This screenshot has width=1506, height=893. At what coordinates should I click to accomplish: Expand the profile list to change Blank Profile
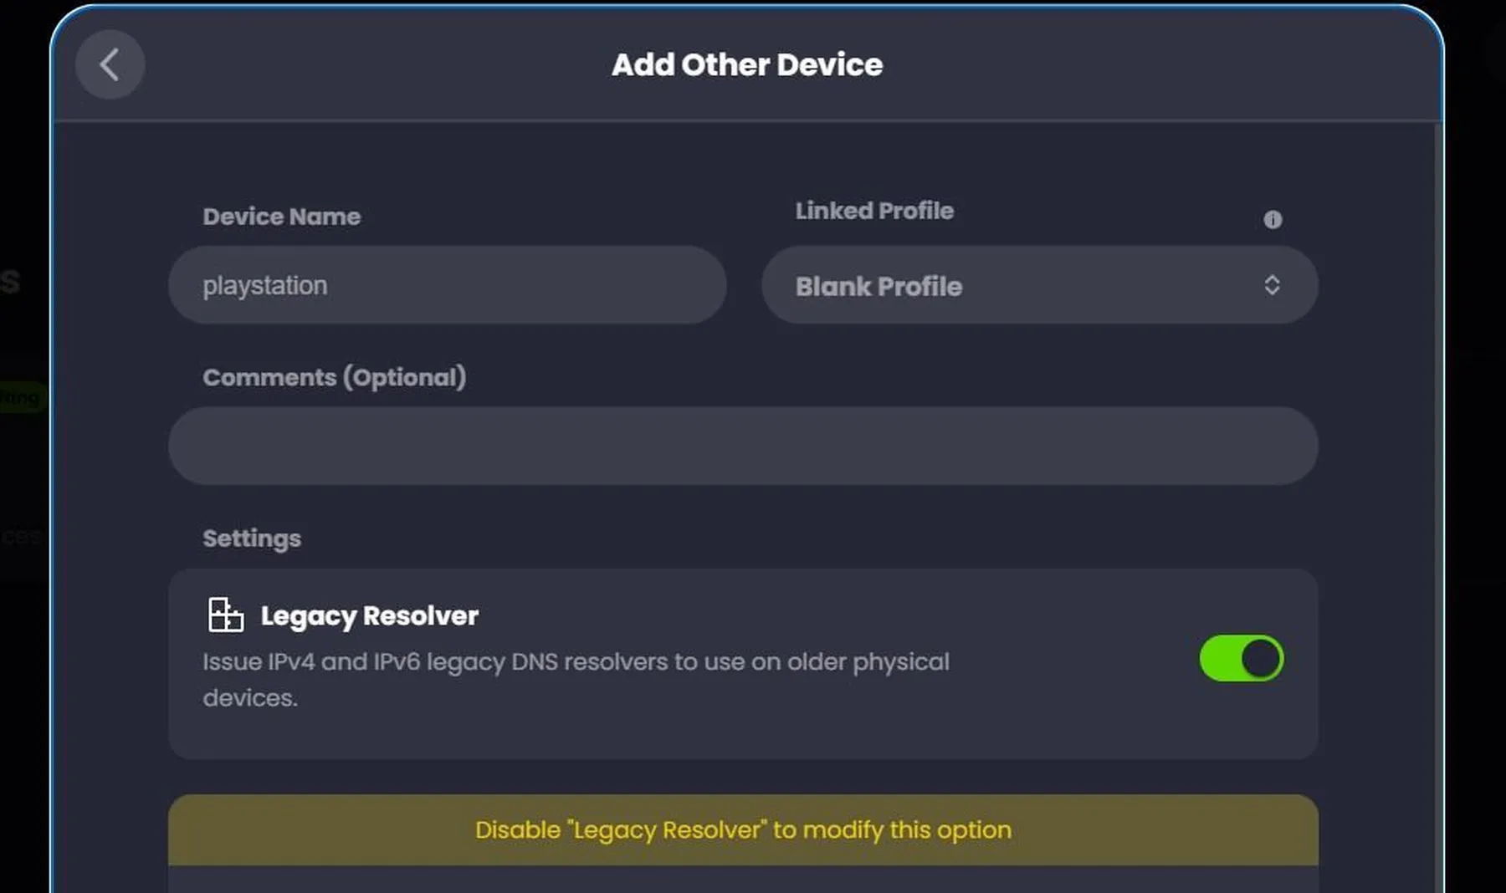click(x=1040, y=286)
